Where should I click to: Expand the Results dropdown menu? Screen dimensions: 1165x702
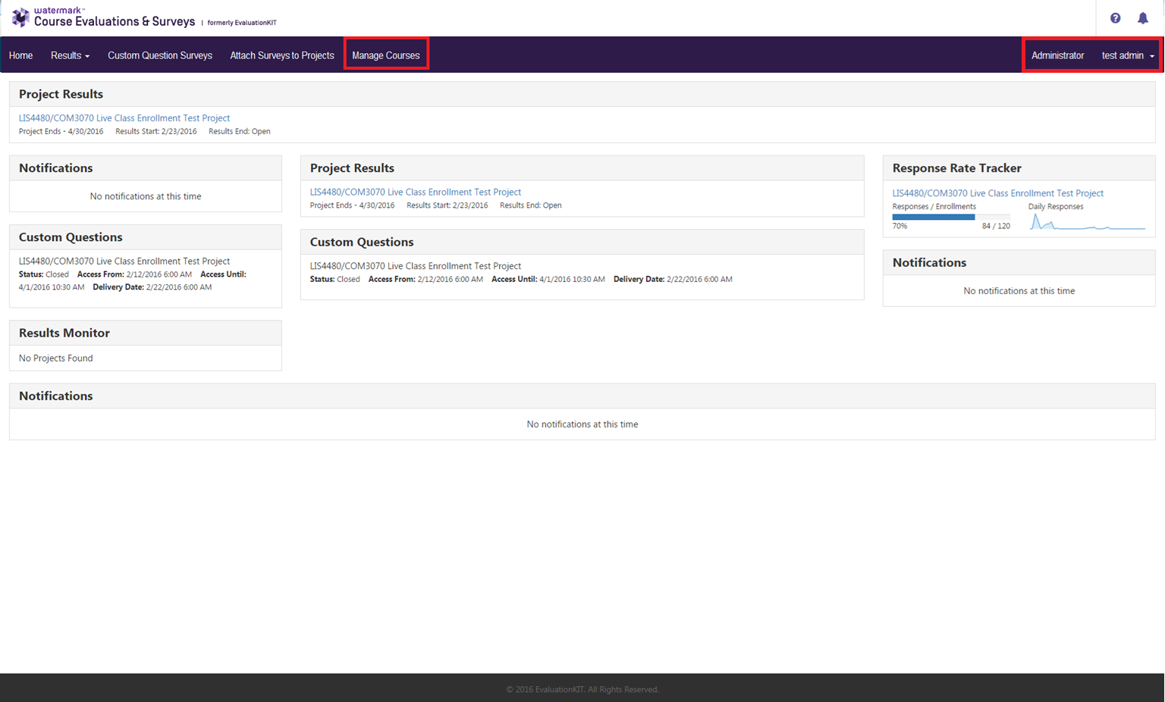point(70,55)
